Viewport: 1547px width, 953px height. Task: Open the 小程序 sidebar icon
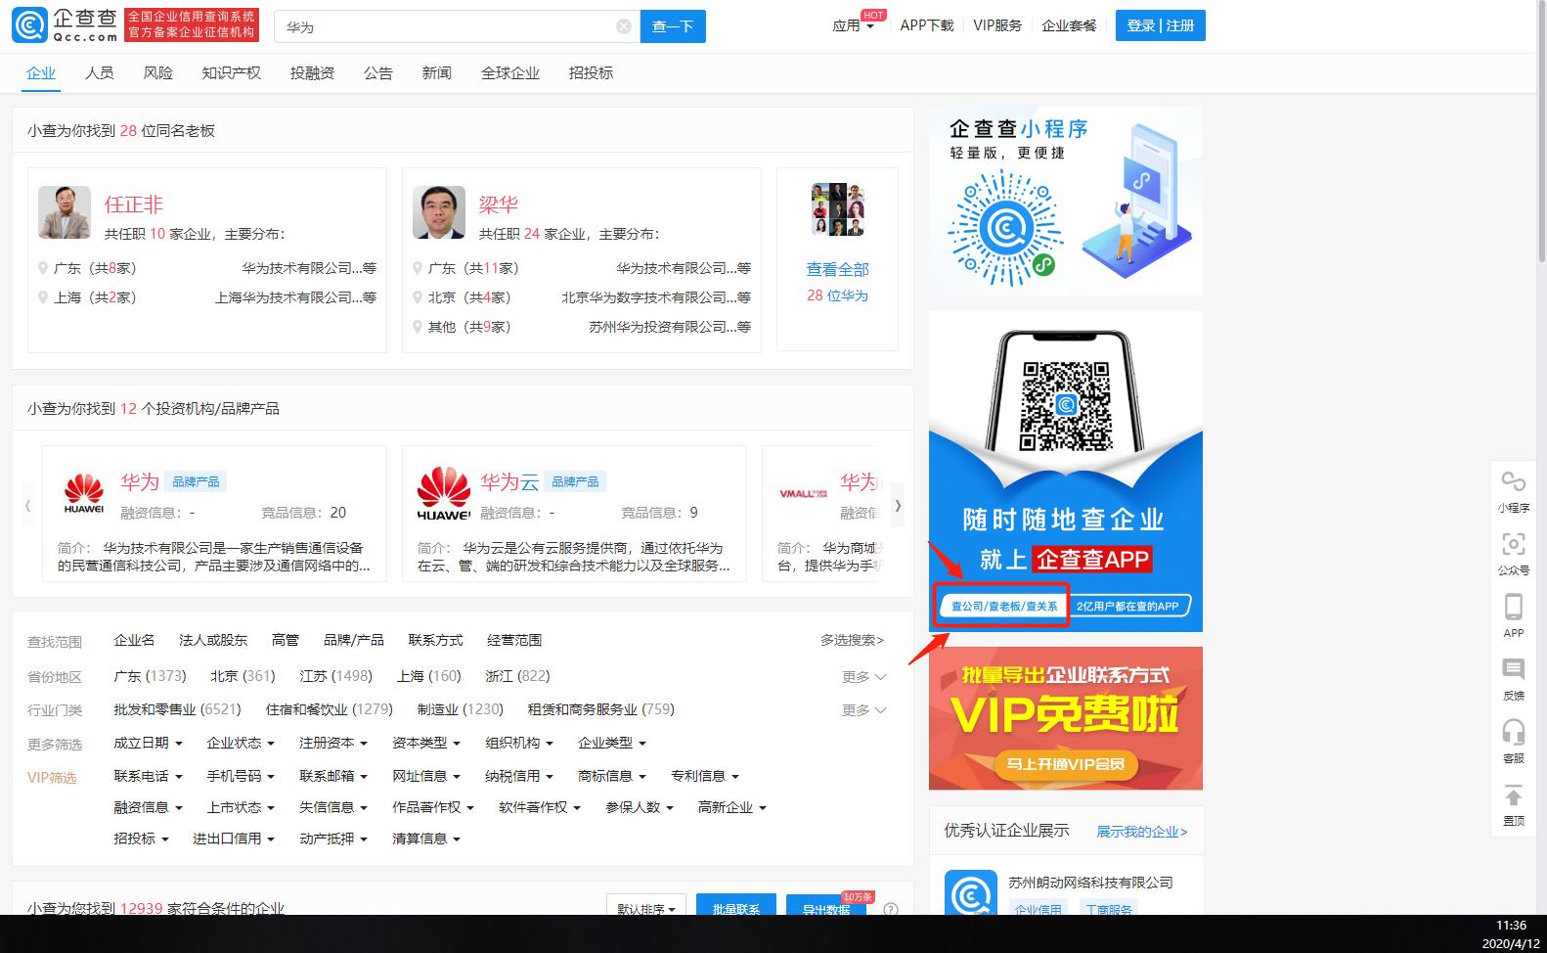pyautogui.click(x=1513, y=482)
